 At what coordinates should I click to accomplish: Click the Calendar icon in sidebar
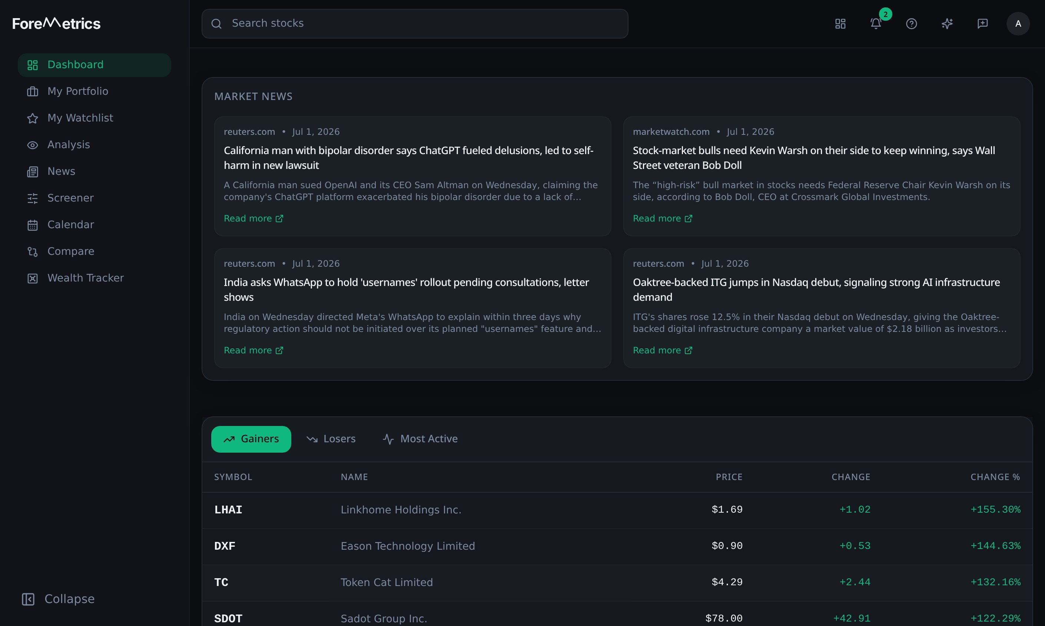tap(33, 225)
